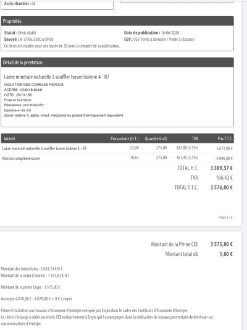247x330 pixels.
Task: Select the TVA column header
Action: (x=195, y=138)
